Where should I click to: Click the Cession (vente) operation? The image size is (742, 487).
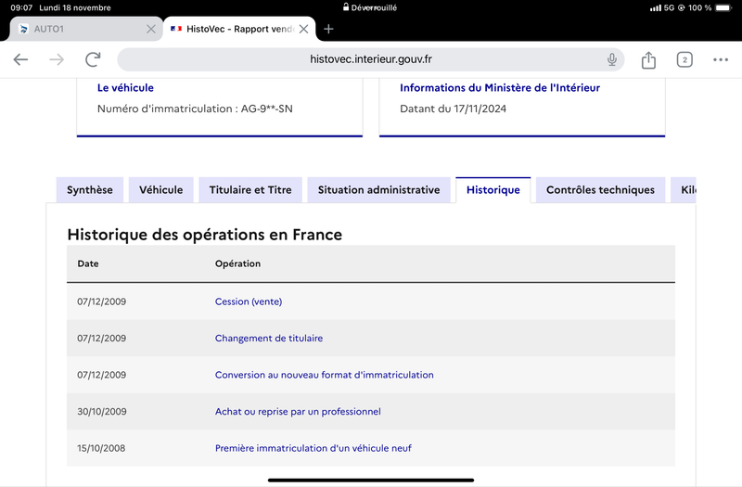click(x=249, y=301)
